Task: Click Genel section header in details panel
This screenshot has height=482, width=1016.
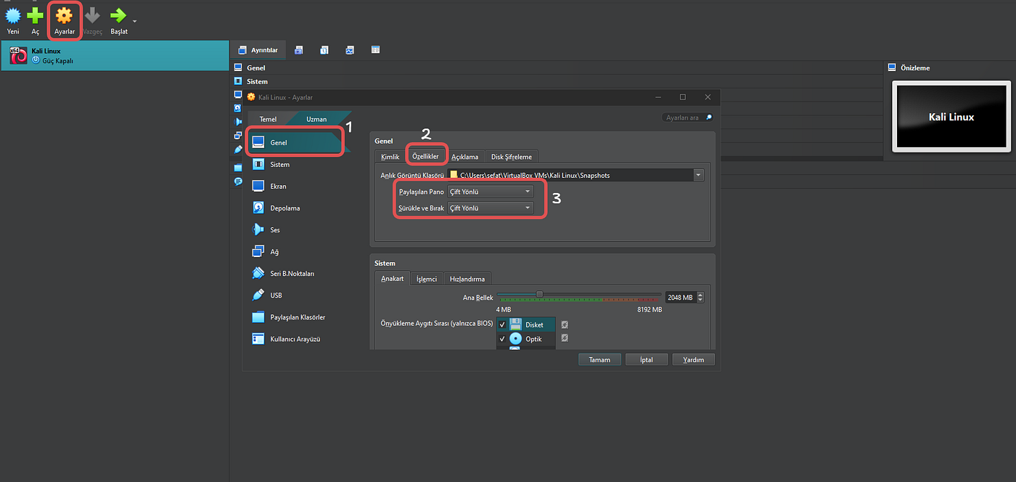Action: coord(255,68)
